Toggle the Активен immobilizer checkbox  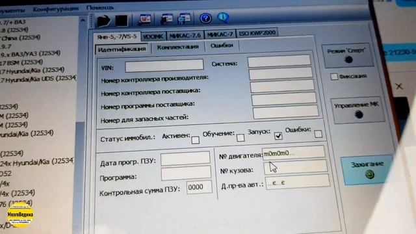coord(195,140)
